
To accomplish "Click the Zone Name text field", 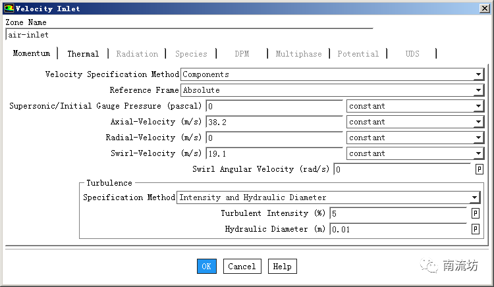I will (188, 35).
